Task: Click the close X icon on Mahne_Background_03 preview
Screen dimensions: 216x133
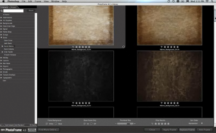Action: point(124,47)
